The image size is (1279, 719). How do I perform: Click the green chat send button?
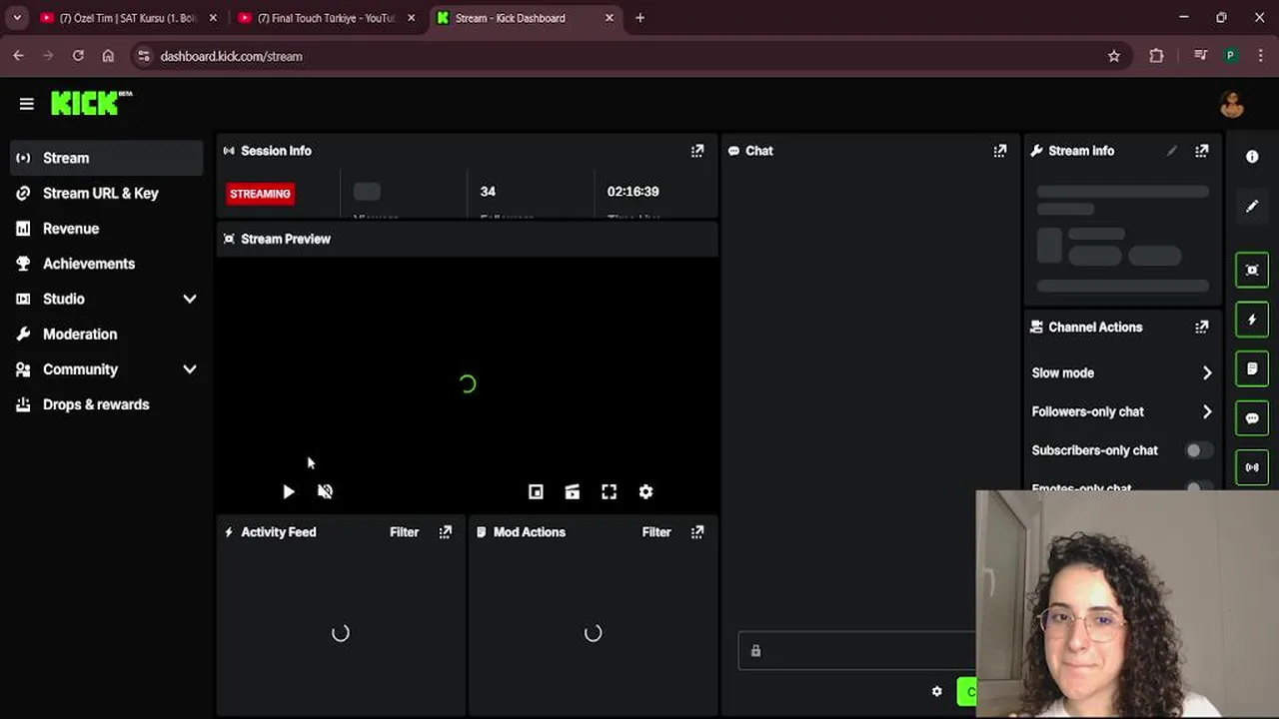(966, 691)
